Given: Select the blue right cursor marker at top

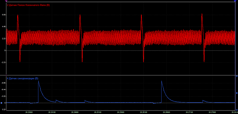Looking at the screenshot, I should (x=235, y=1).
